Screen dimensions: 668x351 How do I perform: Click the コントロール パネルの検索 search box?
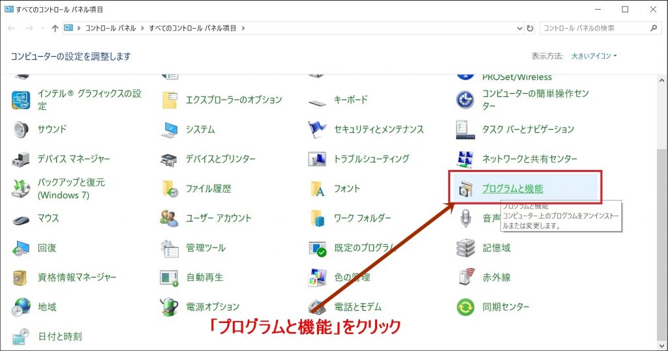point(594,29)
